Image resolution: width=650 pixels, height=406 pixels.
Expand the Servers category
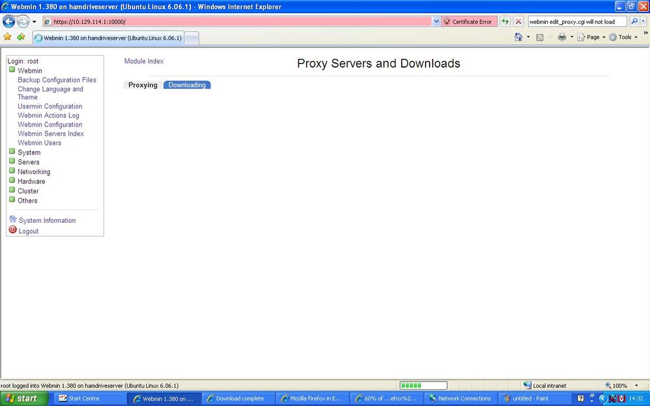[x=12, y=160]
